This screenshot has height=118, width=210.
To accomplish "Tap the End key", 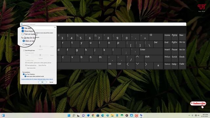I will [167, 44].
